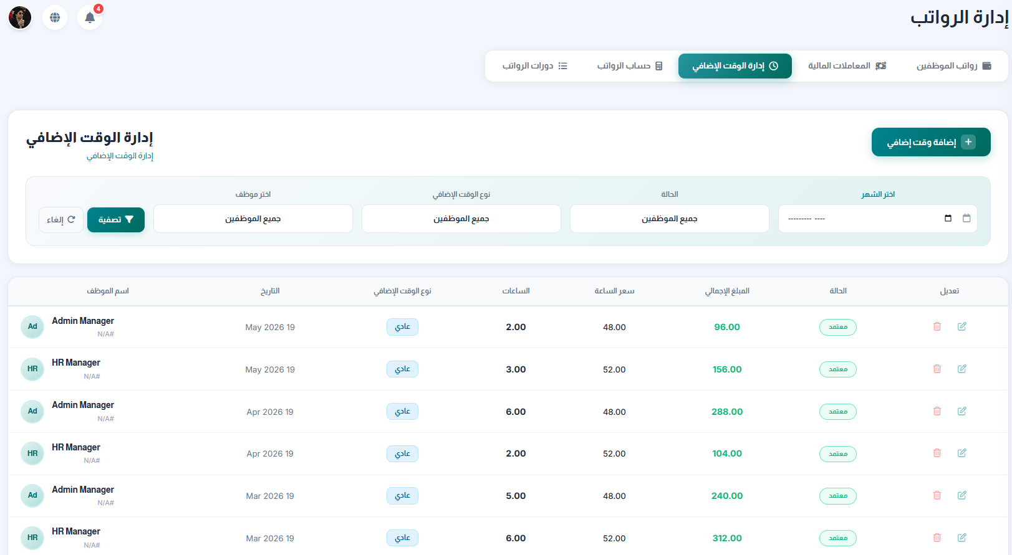Click the HR avatar in 156.00 row

click(x=32, y=369)
